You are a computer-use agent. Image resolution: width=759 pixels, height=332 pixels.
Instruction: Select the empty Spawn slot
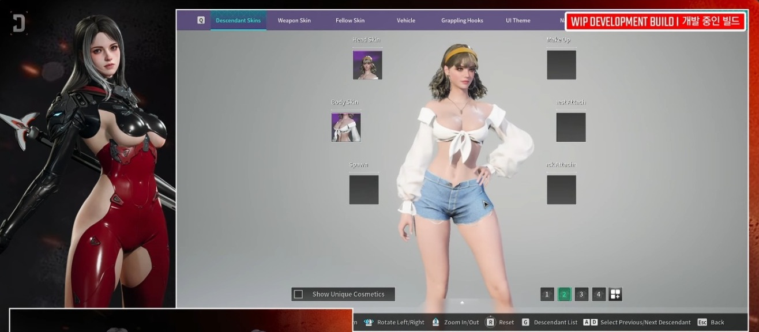(364, 190)
